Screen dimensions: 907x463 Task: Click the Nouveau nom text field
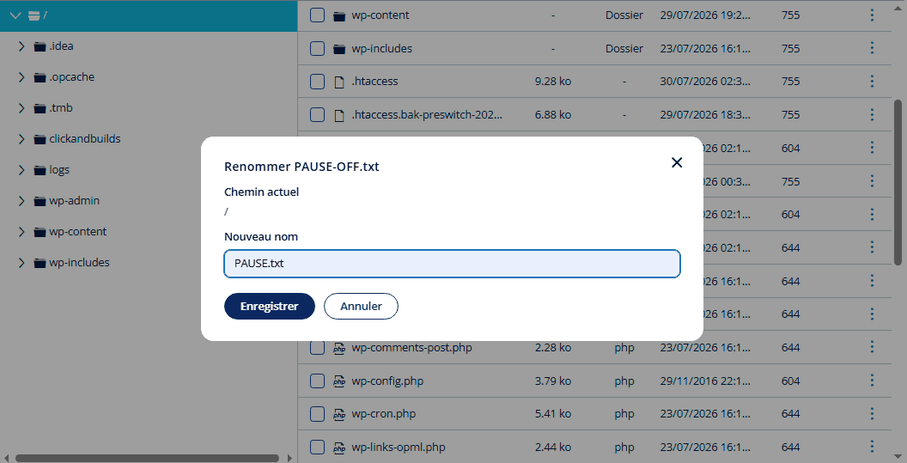click(452, 264)
